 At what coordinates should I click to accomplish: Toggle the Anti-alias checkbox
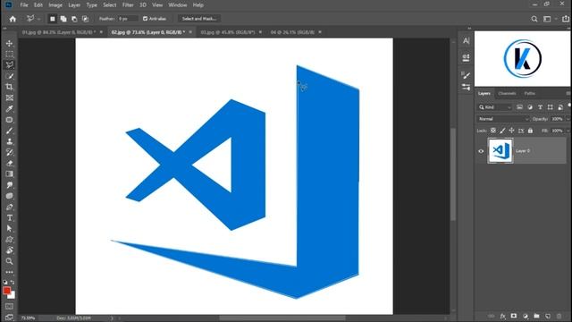click(x=145, y=19)
